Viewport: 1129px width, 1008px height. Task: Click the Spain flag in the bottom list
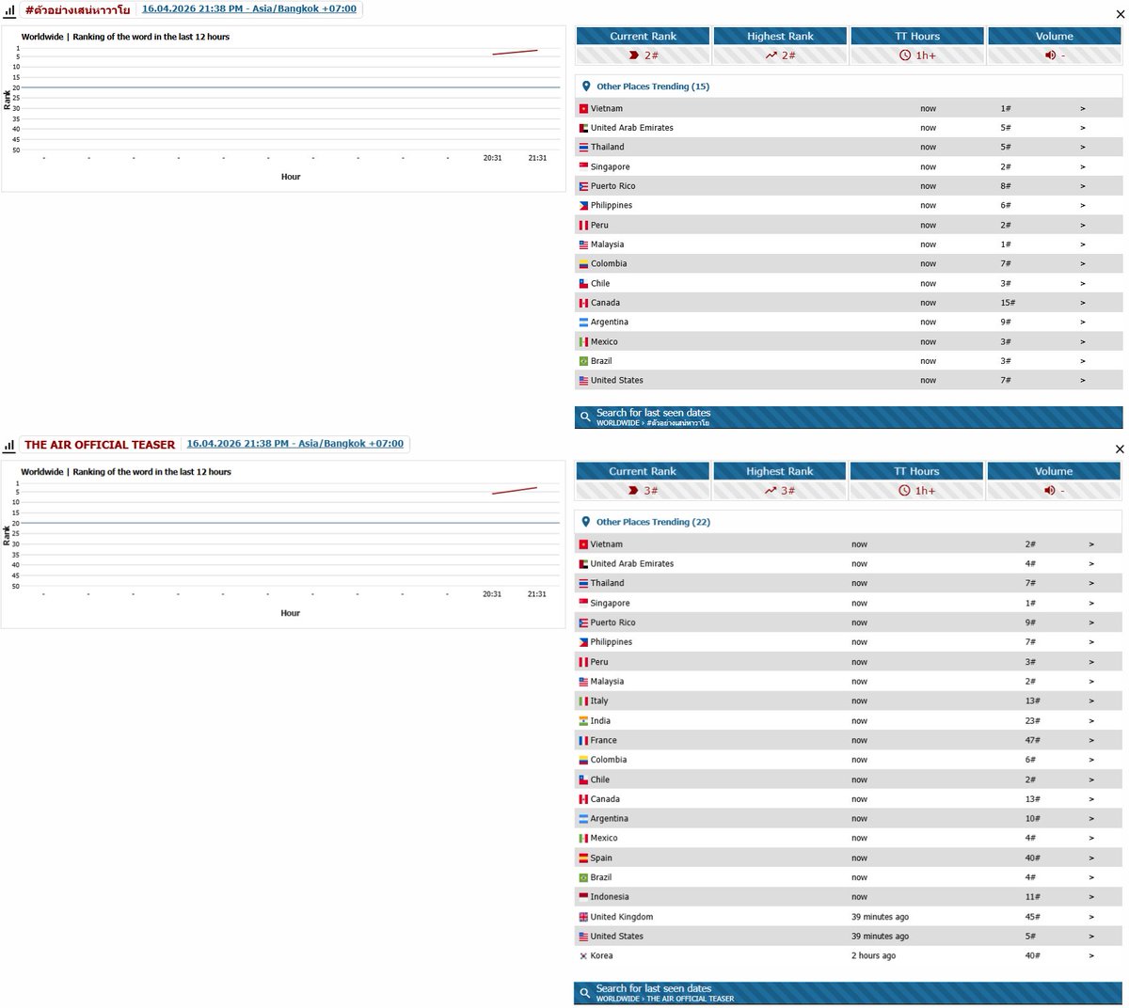click(x=583, y=858)
